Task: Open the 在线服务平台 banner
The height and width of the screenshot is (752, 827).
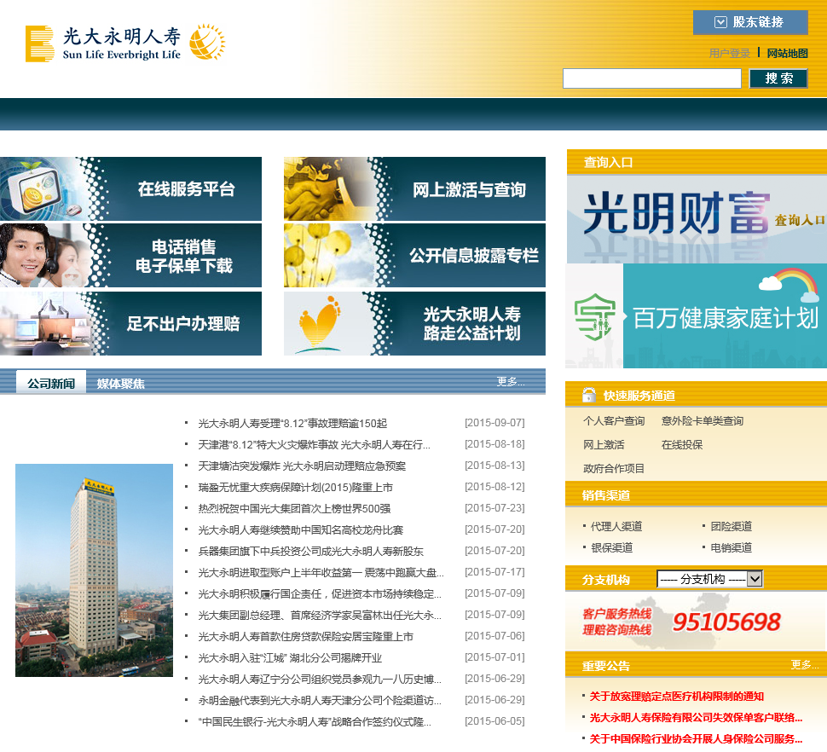Action: [130, 188]
